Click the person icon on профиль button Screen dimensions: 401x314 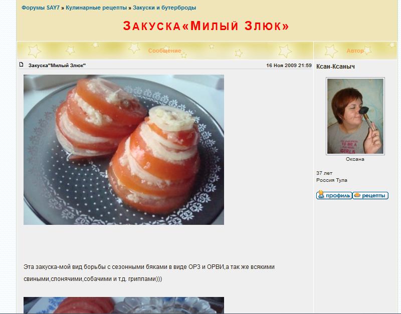321,195
